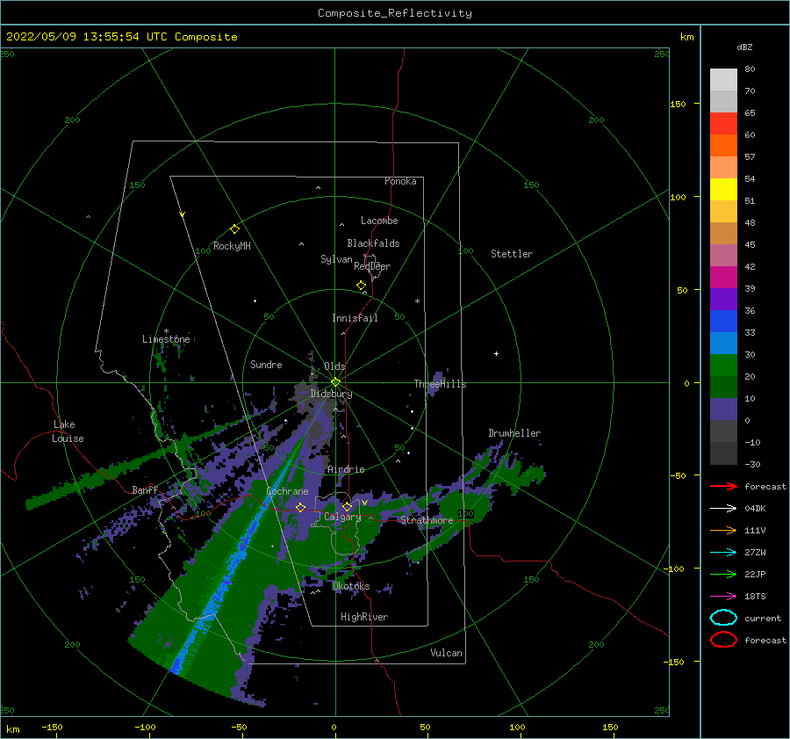Viewport: 790px width, 739px height.
Task: Click the yellow radar site marker near Olds
Action: pyautogui.click(x=335, y=382)
